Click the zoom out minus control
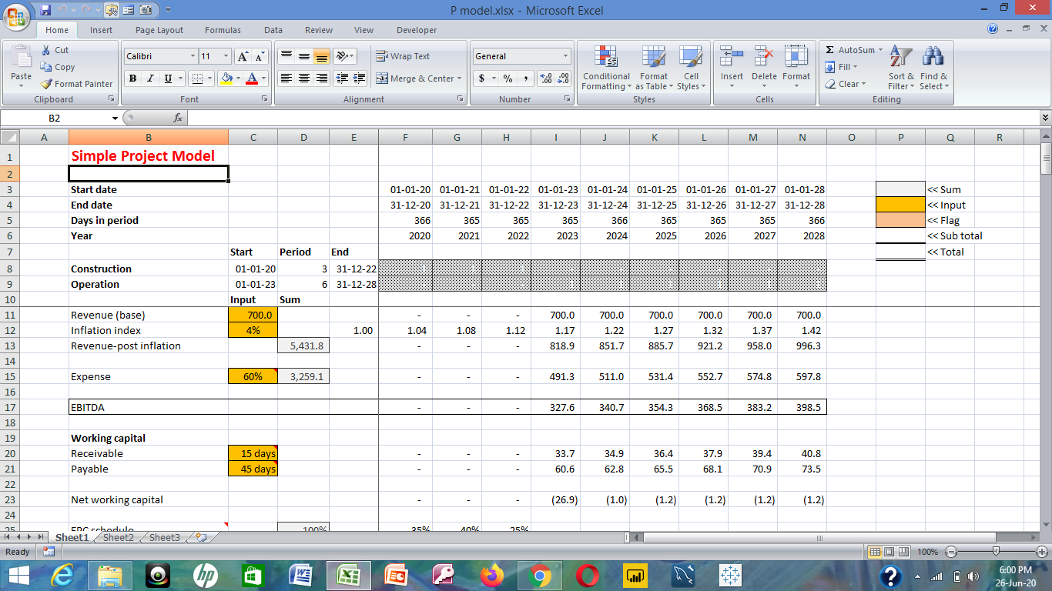The height and width of the screenshot is (591, 1052). point(951,552)
